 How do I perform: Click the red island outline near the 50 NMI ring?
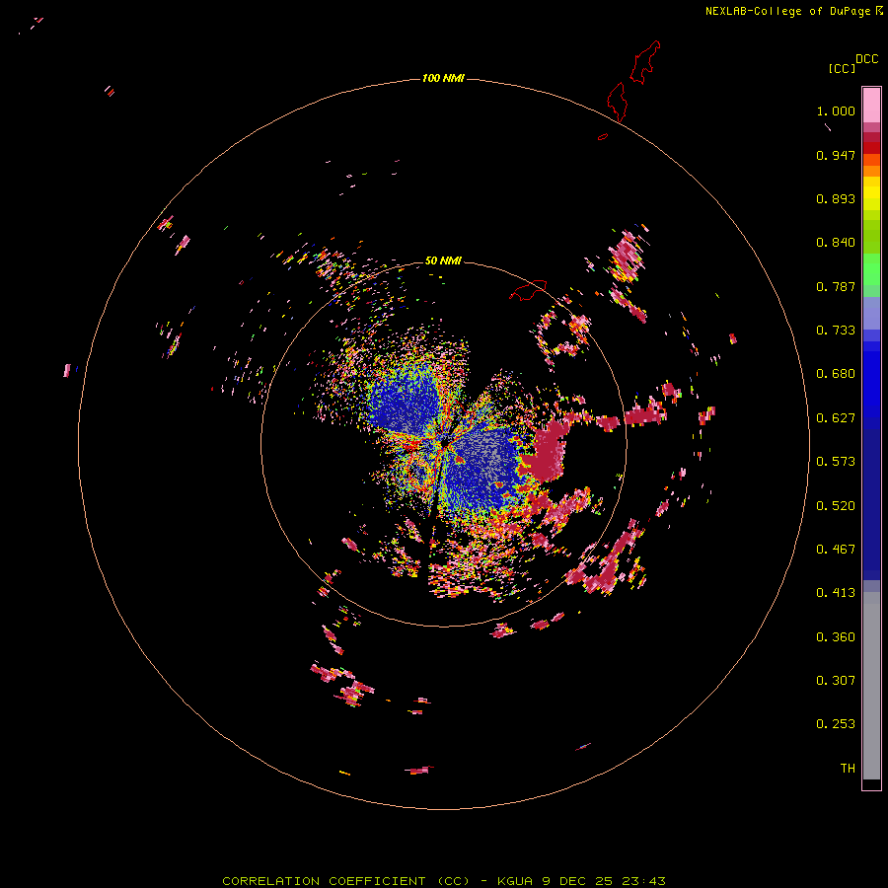click(x=528, y=290)
